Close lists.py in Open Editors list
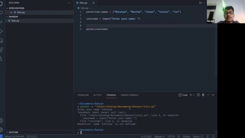This screenshot has height=138, width=245. [11, 12]
